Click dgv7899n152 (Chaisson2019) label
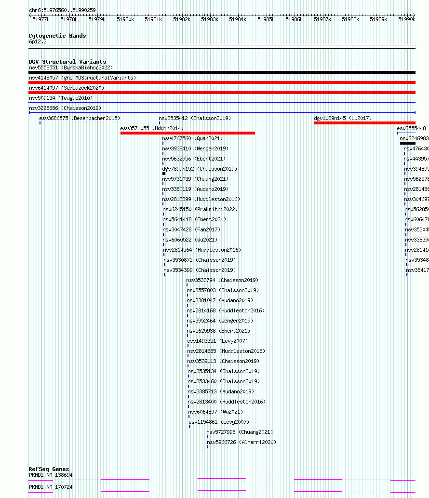This screenshot has height=498, width=429. click(200, 169)
